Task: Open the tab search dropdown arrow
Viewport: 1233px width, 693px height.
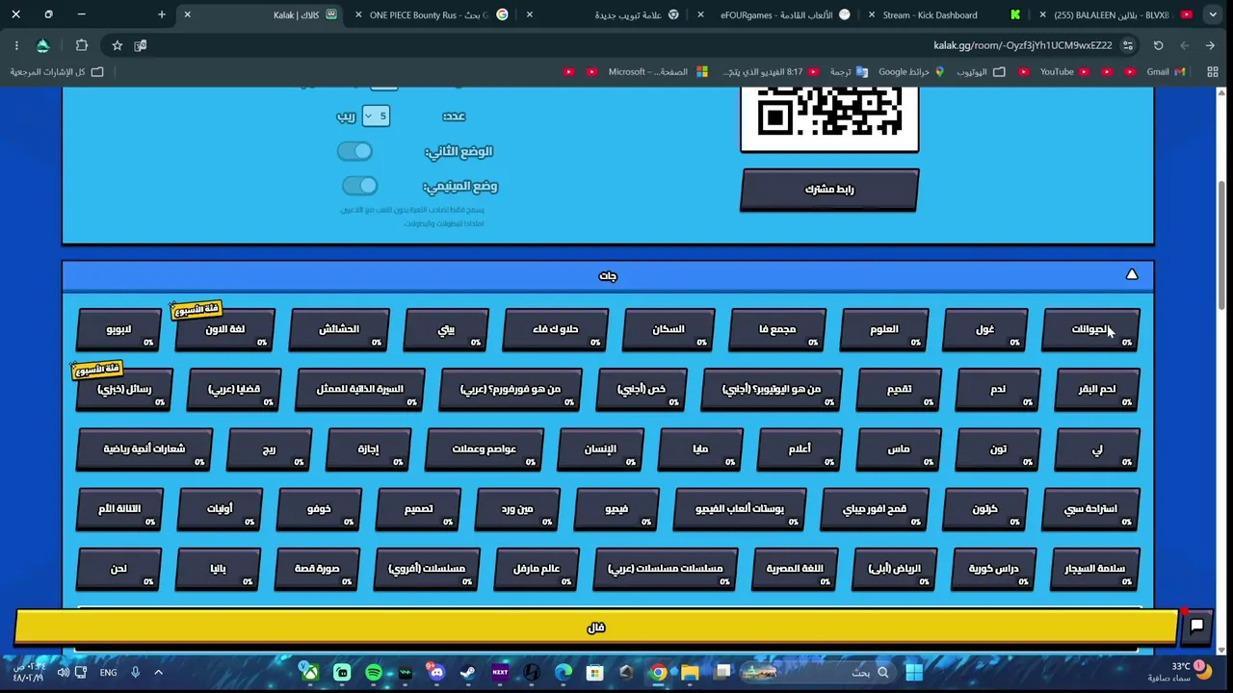Action: [x=1213, y=14]
